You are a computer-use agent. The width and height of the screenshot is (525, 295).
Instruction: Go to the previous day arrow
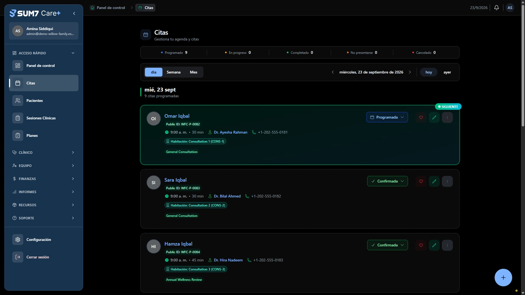point(333,72)
